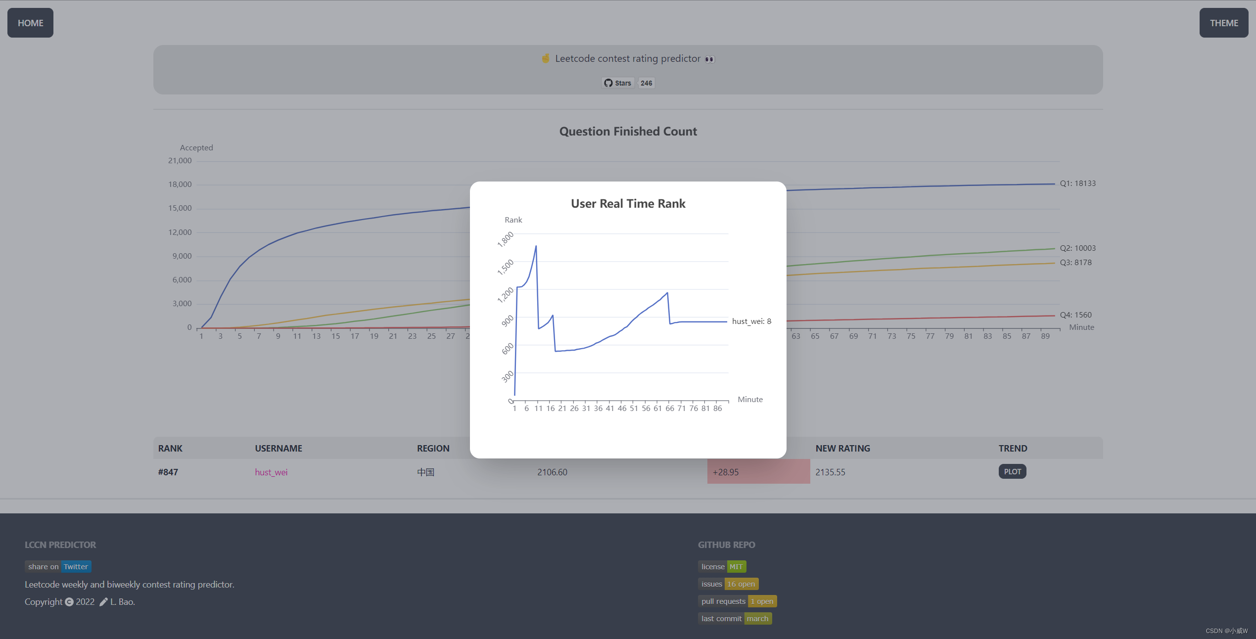The image size is (1256, 639).
Task: Click User Real Time Rank title
Action: pyautogui.click(x=628, y=203)
